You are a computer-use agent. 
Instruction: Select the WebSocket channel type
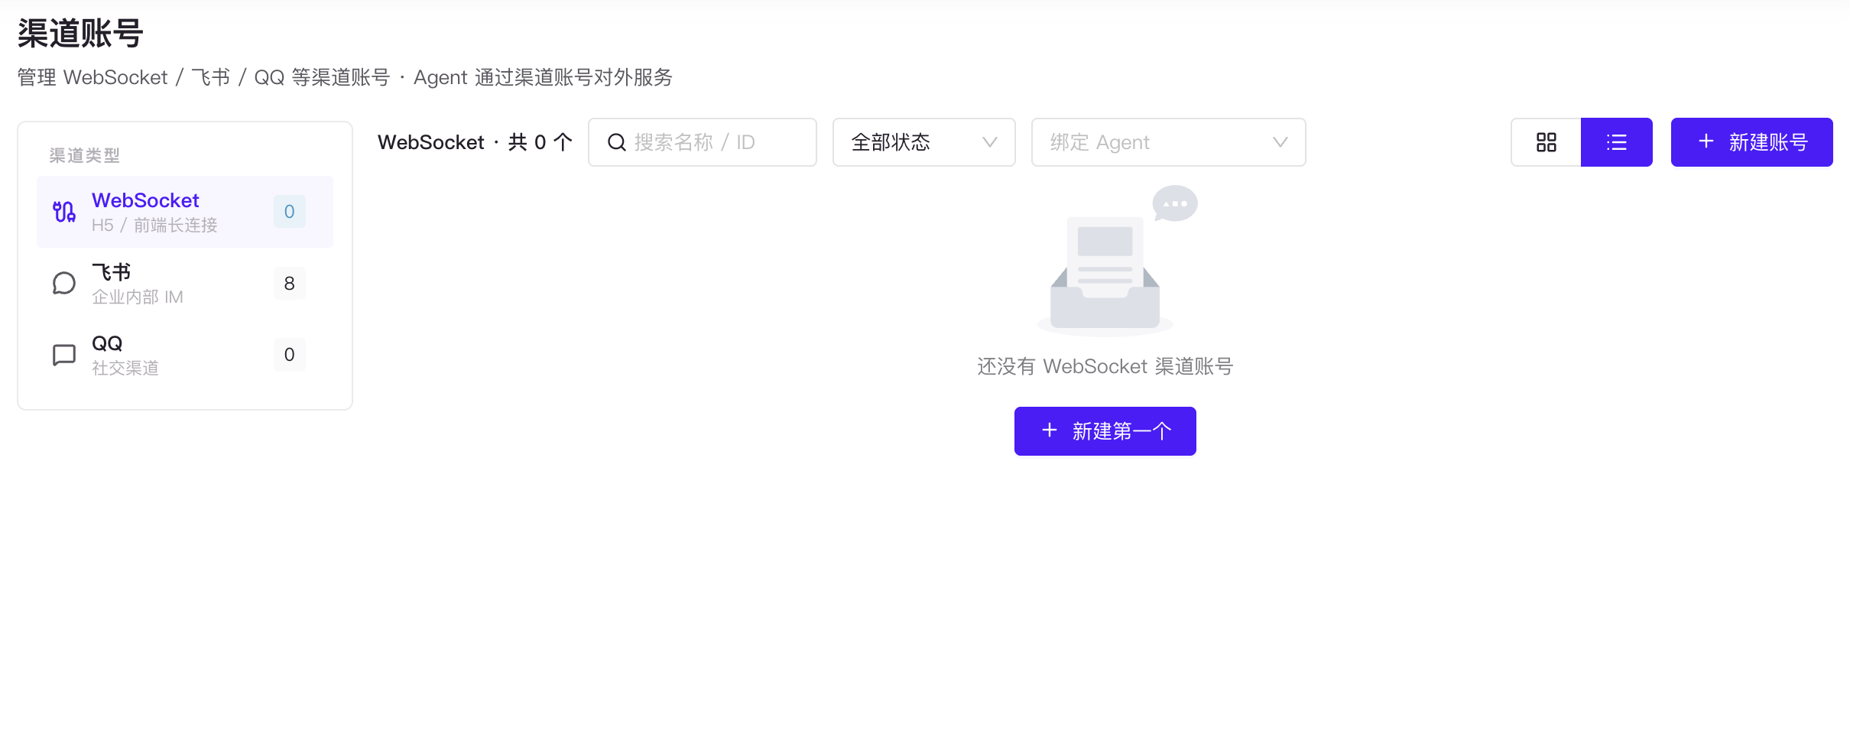pos(185,212)
